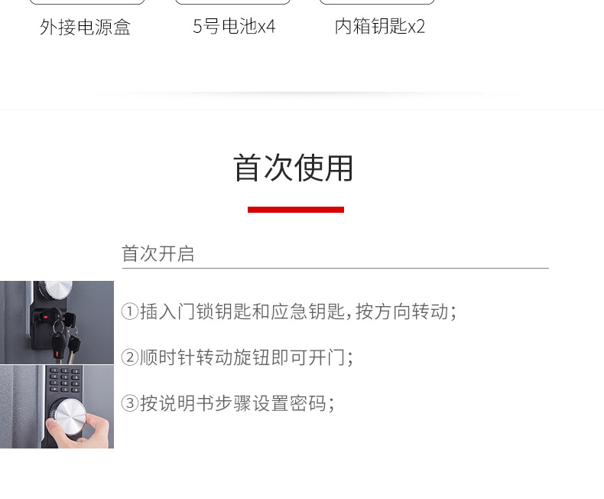The height and width of the screenshot is (499, 604).
Task: Click the horizontal line under 首次开启
Action: (336, 268)
